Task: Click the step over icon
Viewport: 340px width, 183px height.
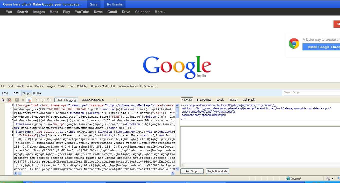Action: (43, 100)
